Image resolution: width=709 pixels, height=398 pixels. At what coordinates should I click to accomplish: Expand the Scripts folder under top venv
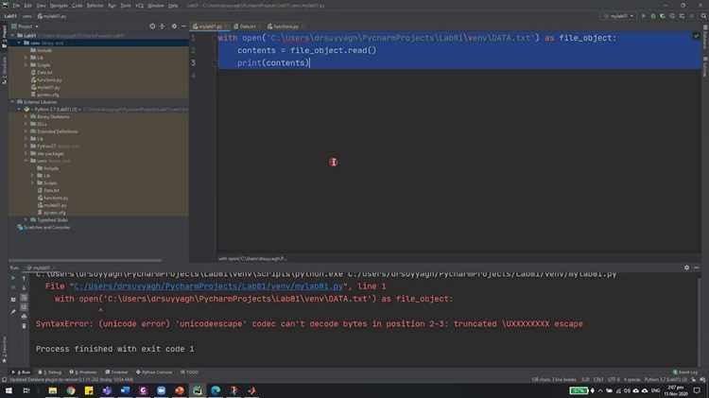point(26,65)
